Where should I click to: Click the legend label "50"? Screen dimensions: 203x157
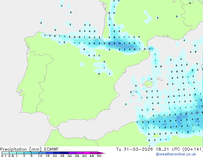(99, 156)
